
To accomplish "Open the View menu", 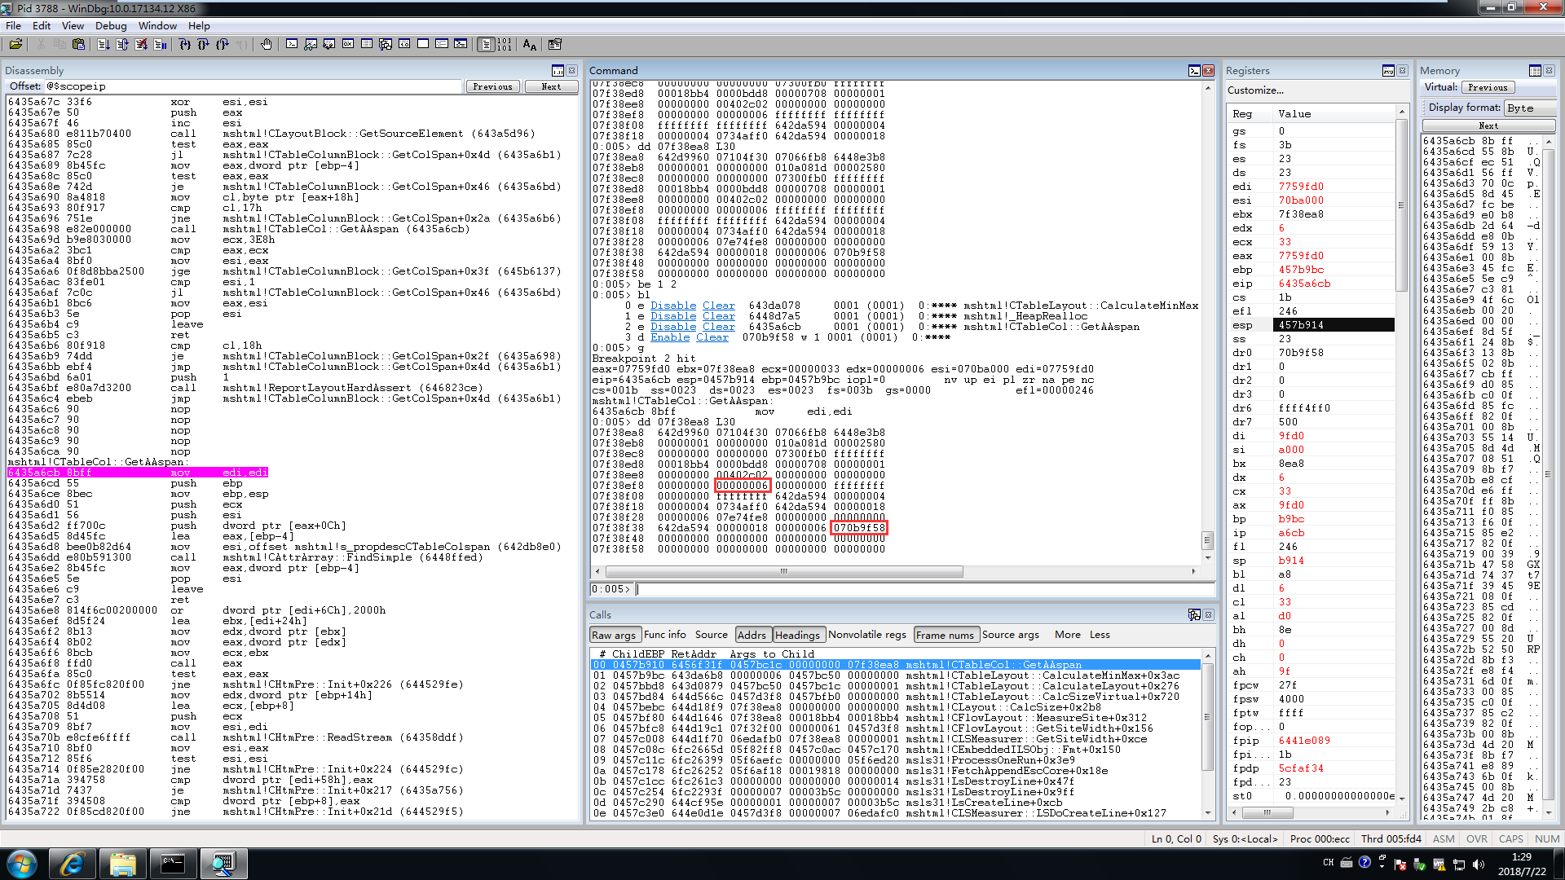I will coord(73,25).
